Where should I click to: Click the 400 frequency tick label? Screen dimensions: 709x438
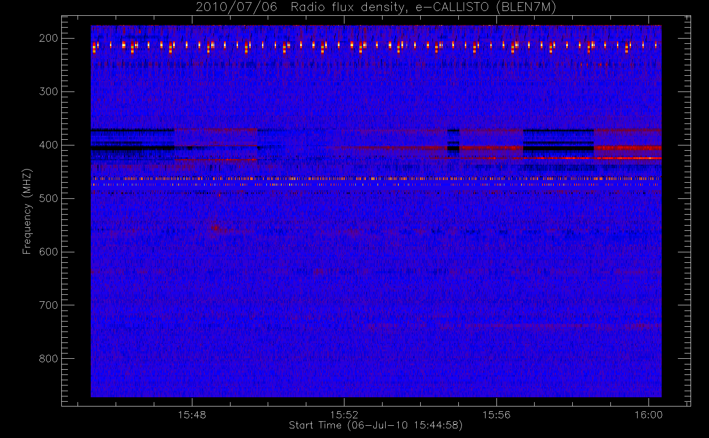click(48, 145)
